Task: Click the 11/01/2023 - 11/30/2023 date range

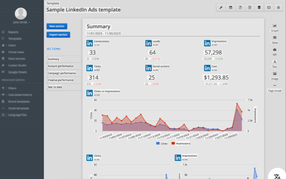Action: pyautogui.click(x=103, y=33)
